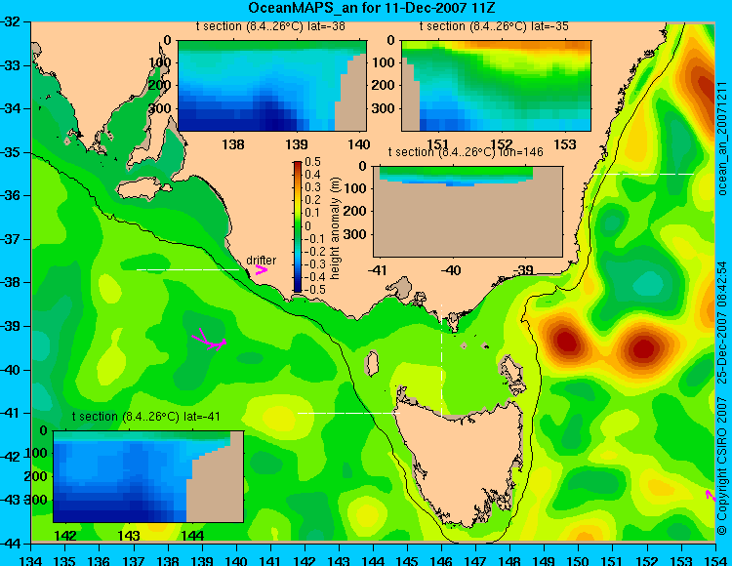The image size is (732, 566).
Task: Click the magenta drifter marker at right edge
Action: click(x=711, y=495)
